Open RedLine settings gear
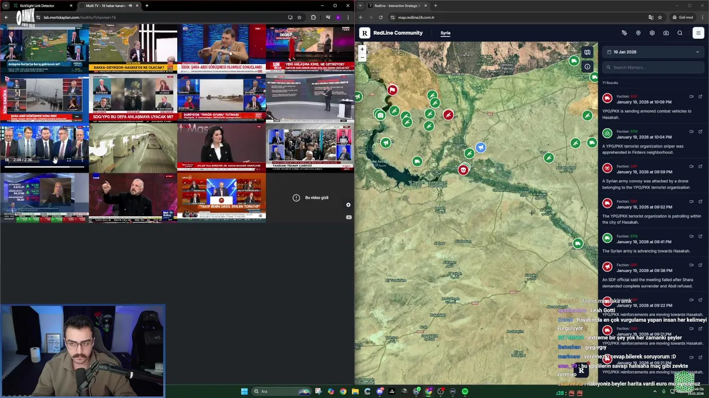This screenshot has width=709, height=398. (652, 33)
